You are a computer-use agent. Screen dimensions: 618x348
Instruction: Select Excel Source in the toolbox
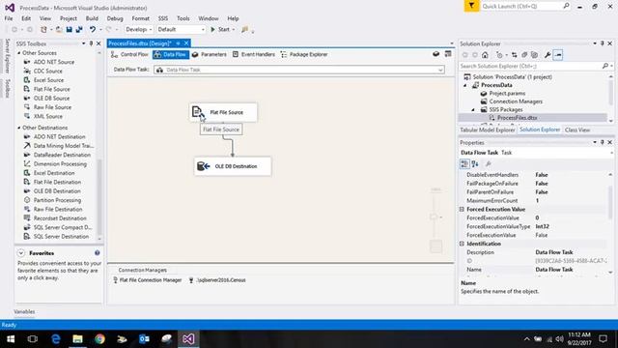[48, 80]
